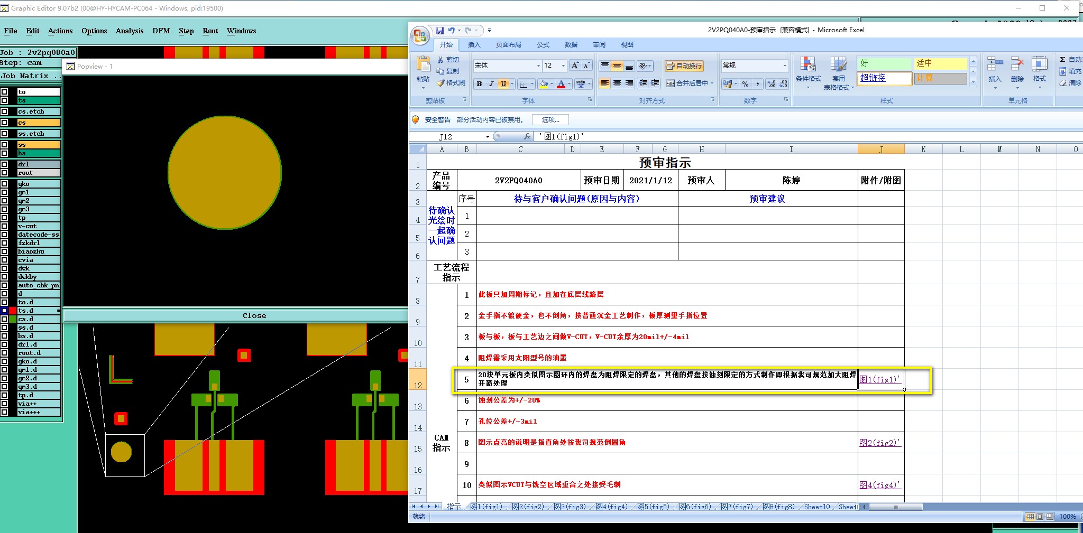Click the Increase Indent icon
The width and height of the screenshot is (1083, 533).
click(x=655, y=83)
